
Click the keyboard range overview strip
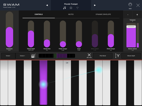pyautogui.click(x=57, y=56)
